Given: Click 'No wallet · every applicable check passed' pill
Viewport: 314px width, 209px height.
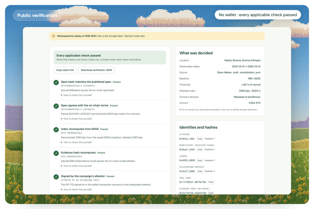Looking at the screenshot, I should (x=258, y=15).
